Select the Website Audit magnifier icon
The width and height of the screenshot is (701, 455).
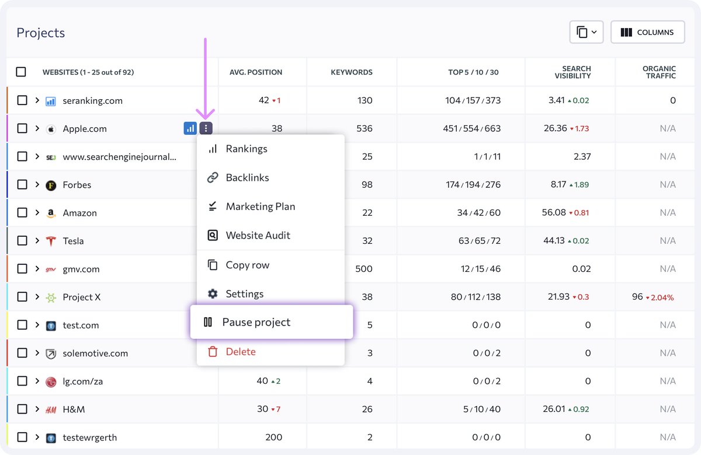(211, 235)
